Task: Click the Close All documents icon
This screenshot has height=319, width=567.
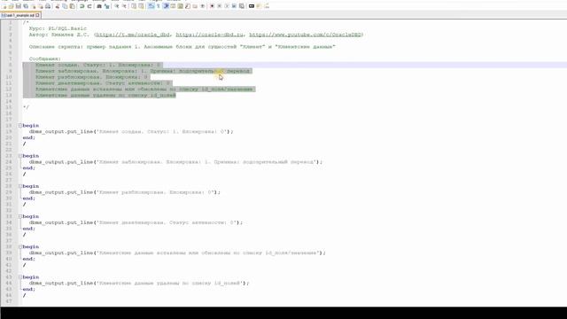Action: (41, 6)
